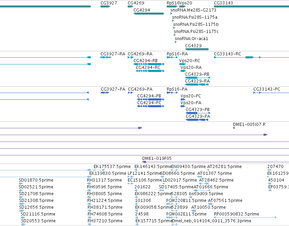289x226 pixels.
Task: Click EST bs69d09.5prime label
Action: click(206, 194)
